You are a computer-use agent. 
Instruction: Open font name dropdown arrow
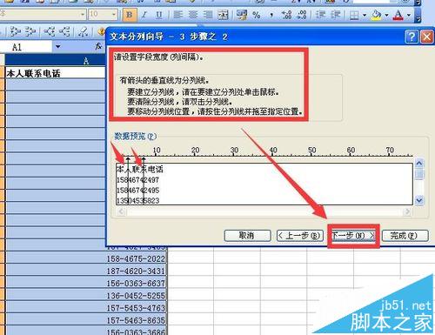[83, 14]
